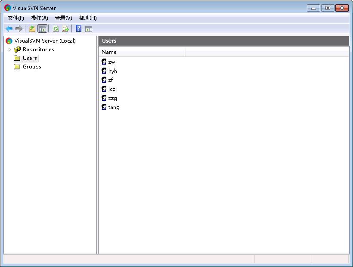Select user name hyh
Image resolution: width=353 pixels, height=267 pixels.
pyautogui.click(x=112, y=71)
